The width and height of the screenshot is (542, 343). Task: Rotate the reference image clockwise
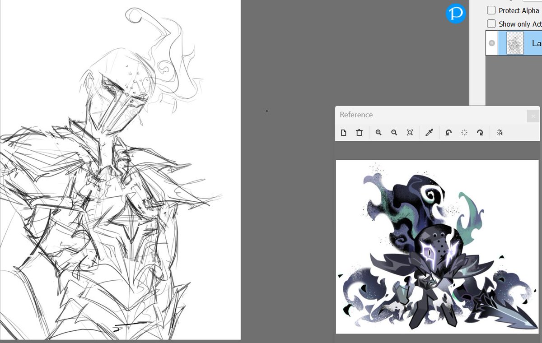click(x=480, y=133)
